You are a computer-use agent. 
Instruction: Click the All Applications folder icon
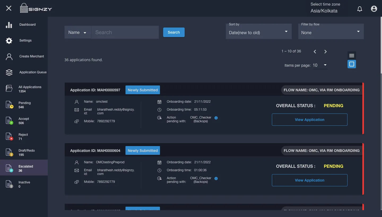tap(9, 88)
